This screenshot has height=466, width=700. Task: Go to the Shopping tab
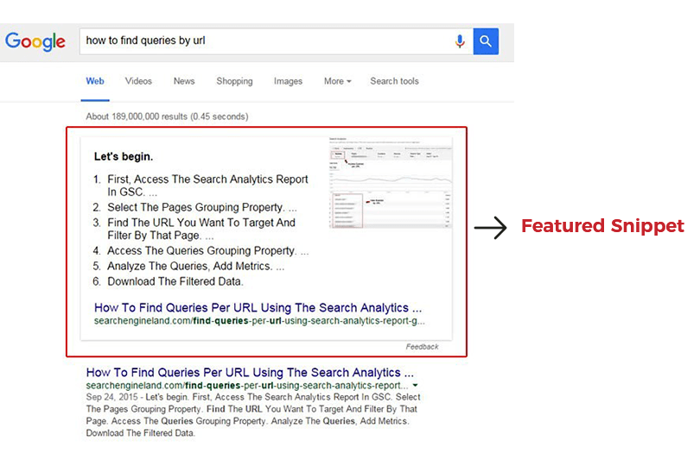click(x=234, y=81)
